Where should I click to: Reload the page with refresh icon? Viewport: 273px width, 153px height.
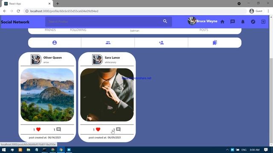18,11
